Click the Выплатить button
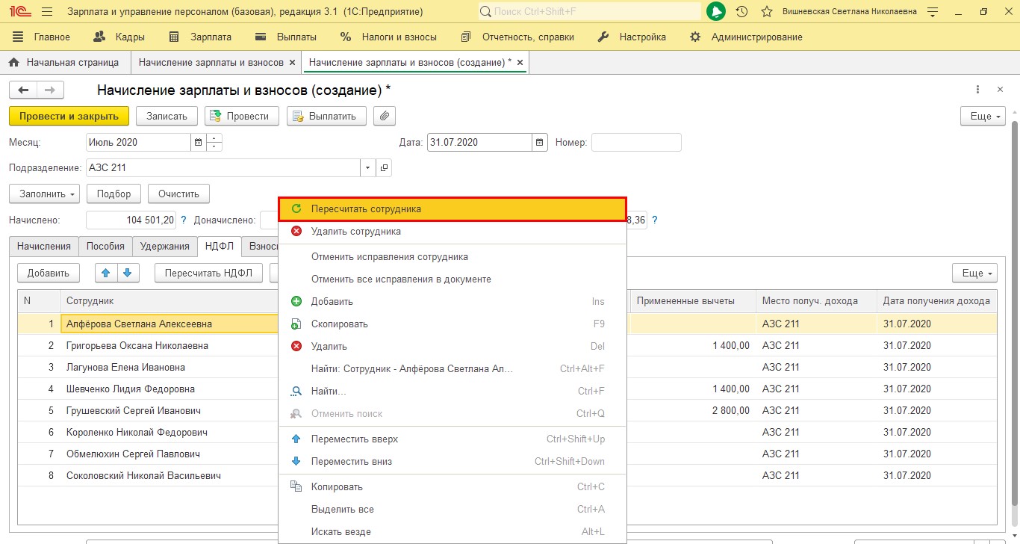 pyautogui.click(x=326, y=116)
